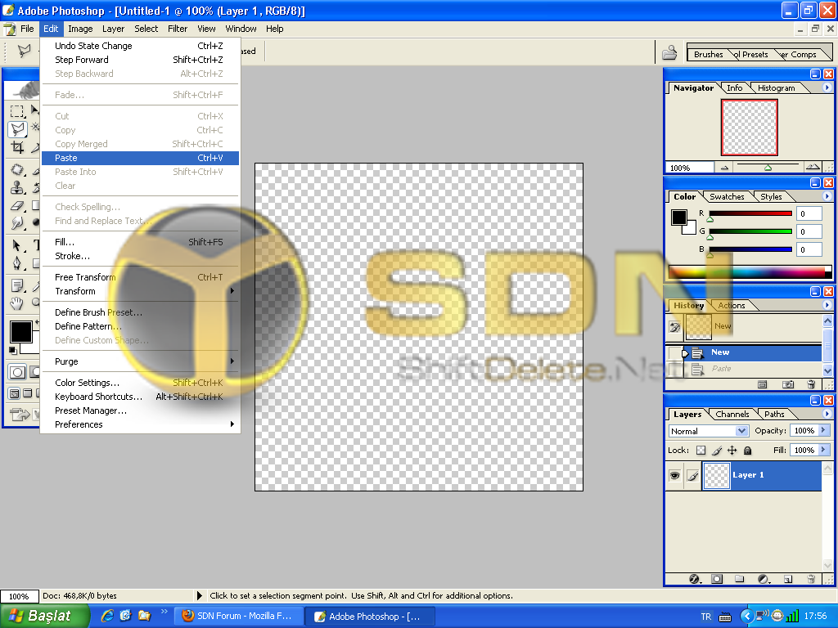The width and height of the screenshot is (838, 628).
Task: Toggle lock image pixels
Action: point(717,451)
